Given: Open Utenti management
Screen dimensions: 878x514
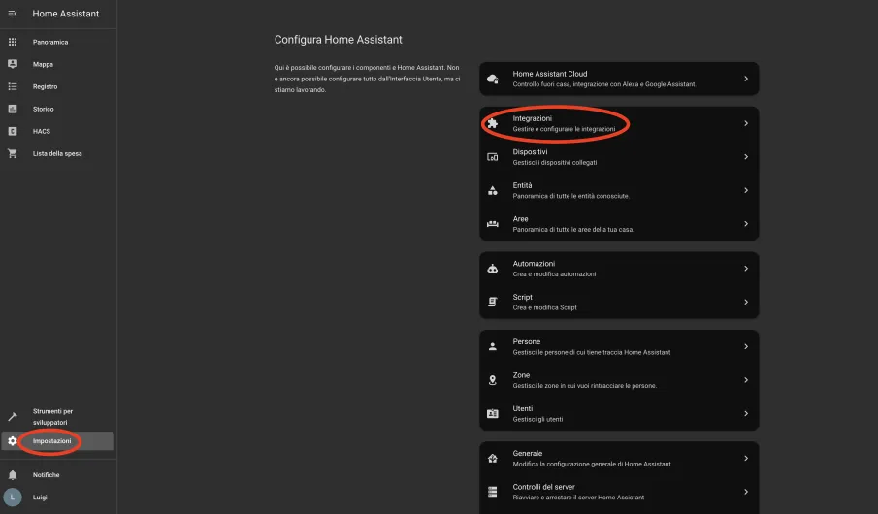Looking at the screenshot, I should 619,414.
